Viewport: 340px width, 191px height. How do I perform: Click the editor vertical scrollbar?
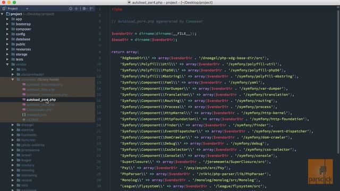(338, 82)
